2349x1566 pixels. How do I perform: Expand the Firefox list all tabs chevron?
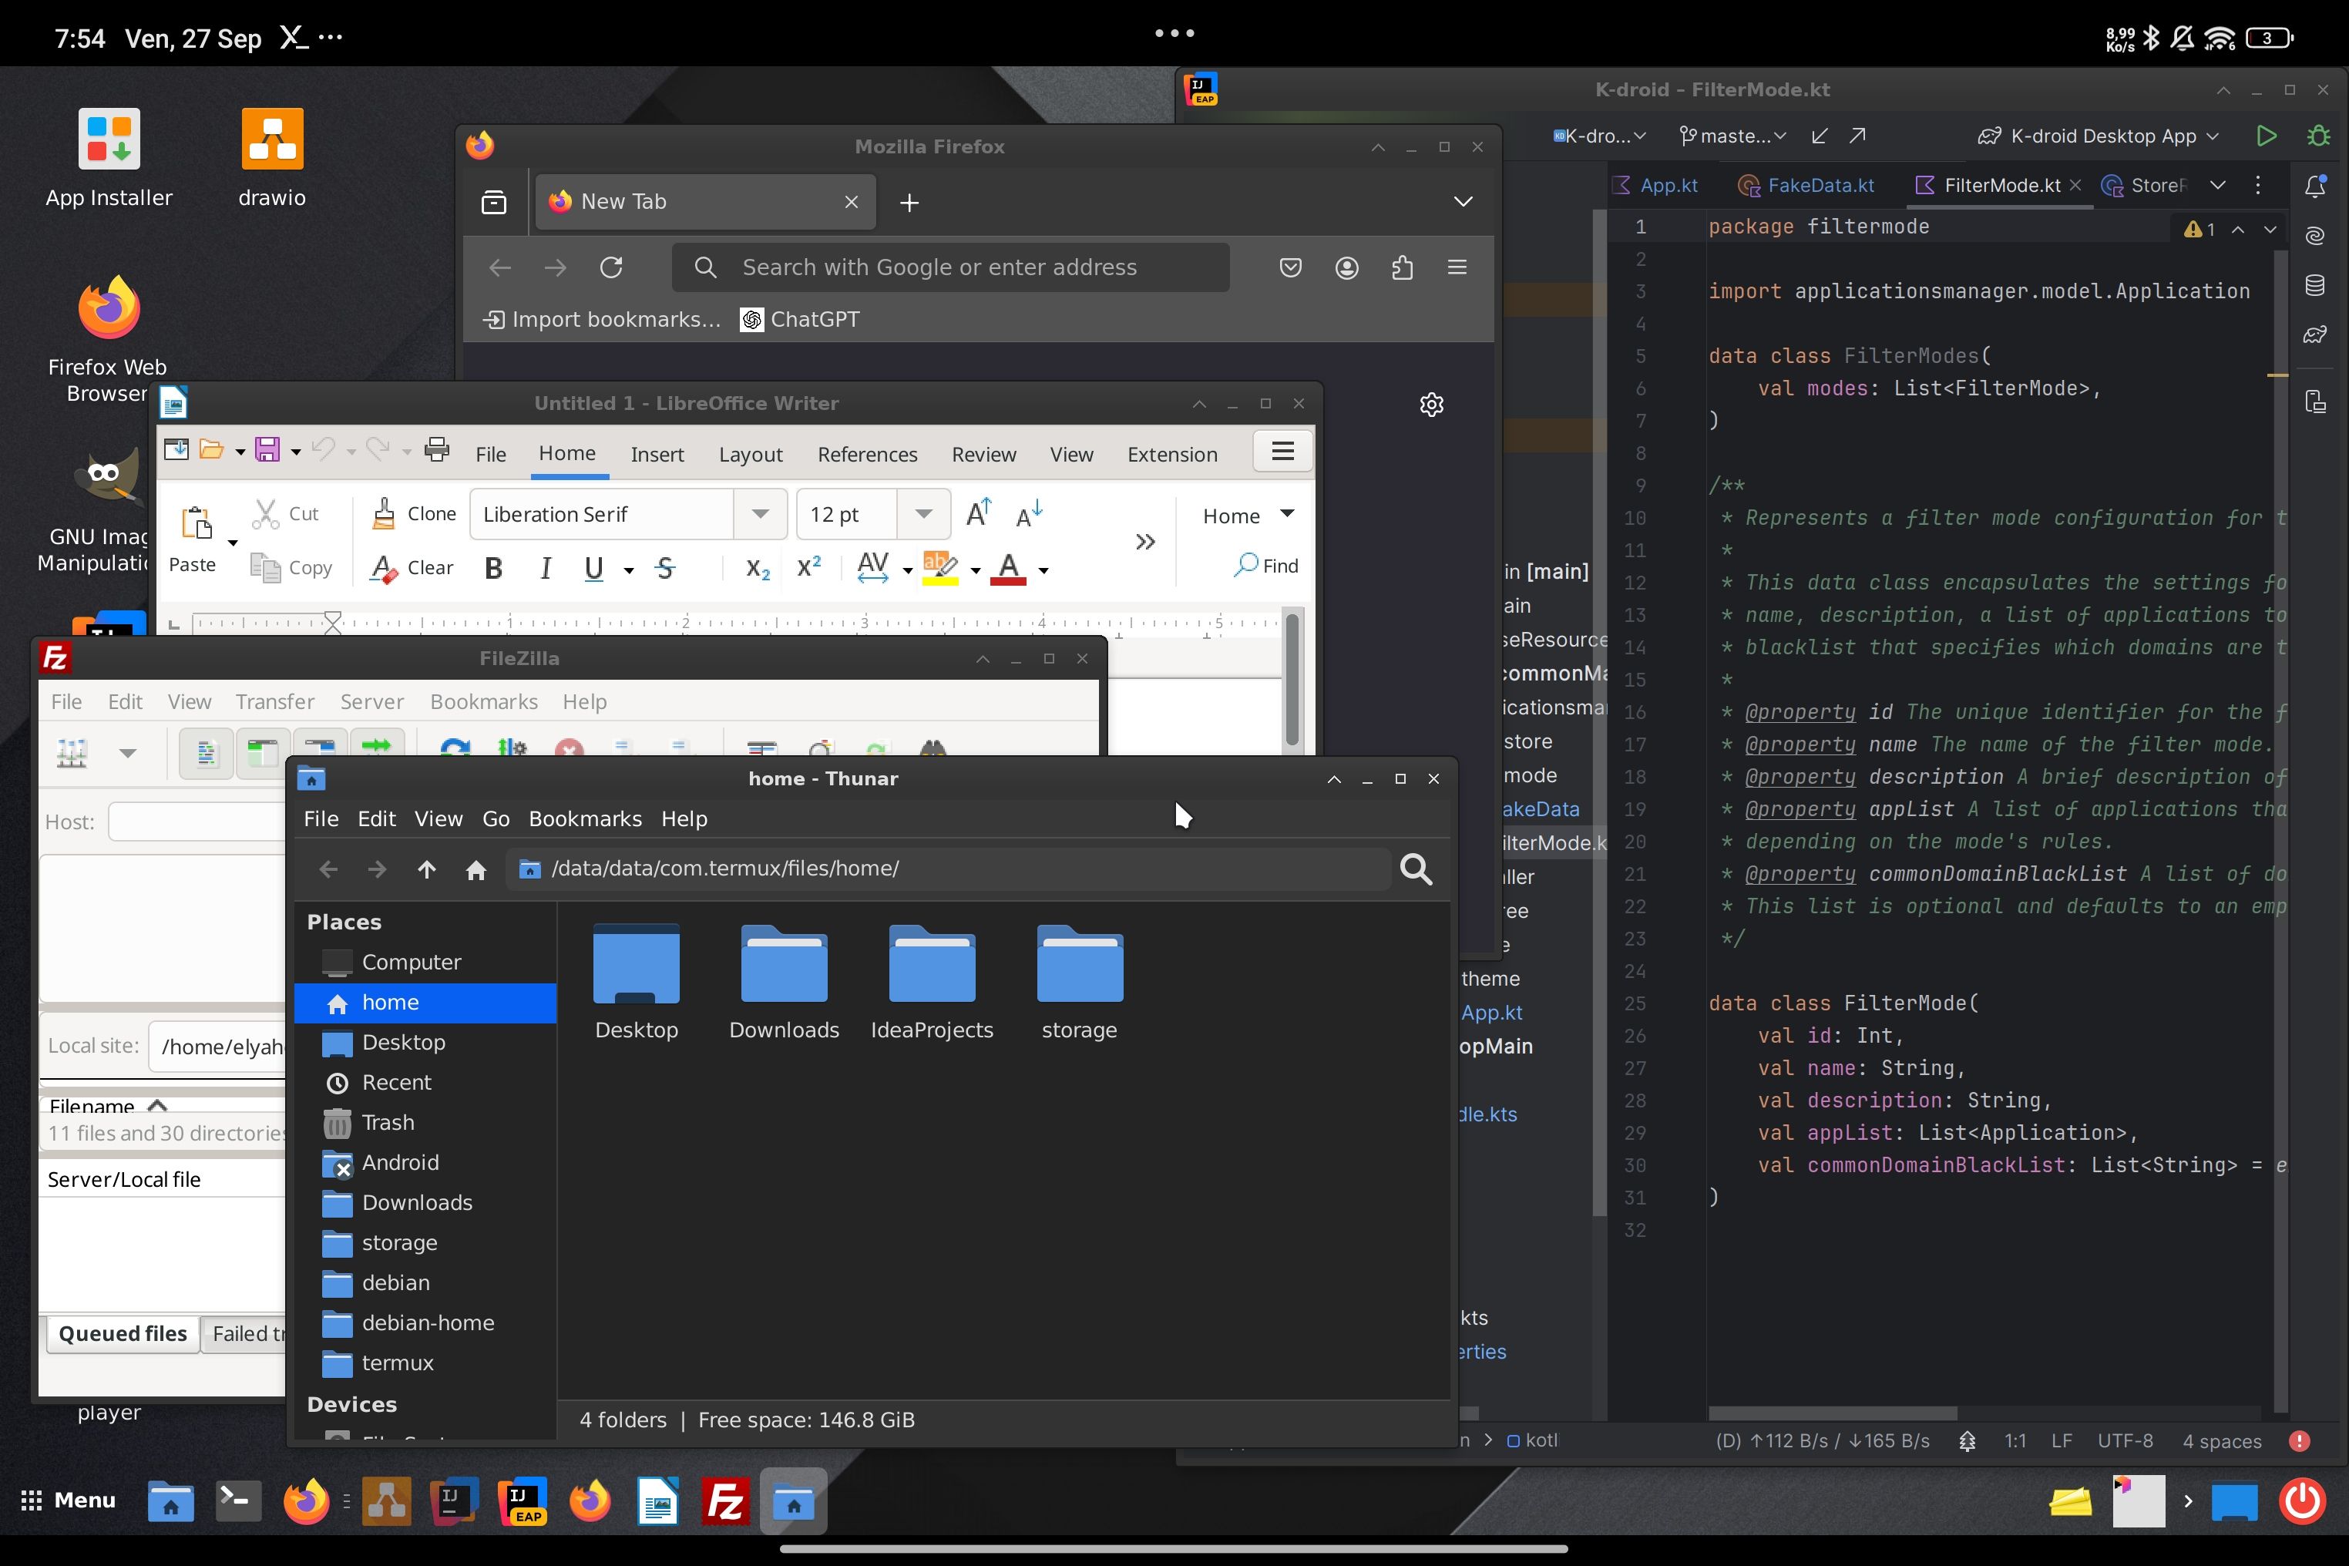coord(1464,202)
